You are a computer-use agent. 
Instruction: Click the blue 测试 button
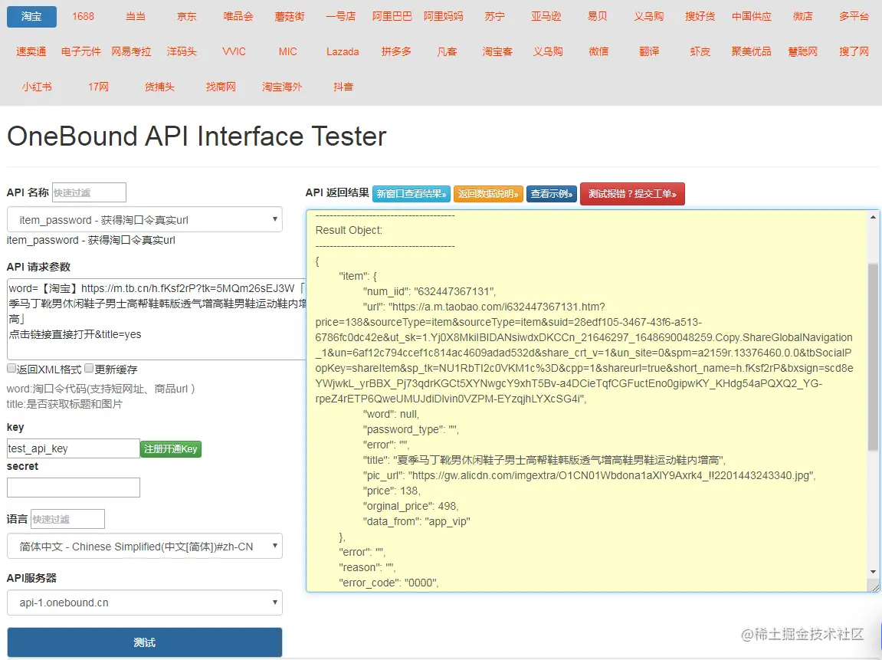[145, 642]
